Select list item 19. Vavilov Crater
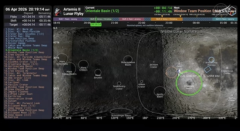 pyautogui.click(x=16, y=85)
